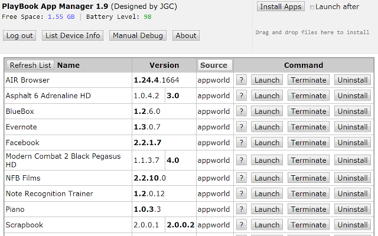Terminate Piano
This screenshot has height=236, width=378.
coord(308,209)
